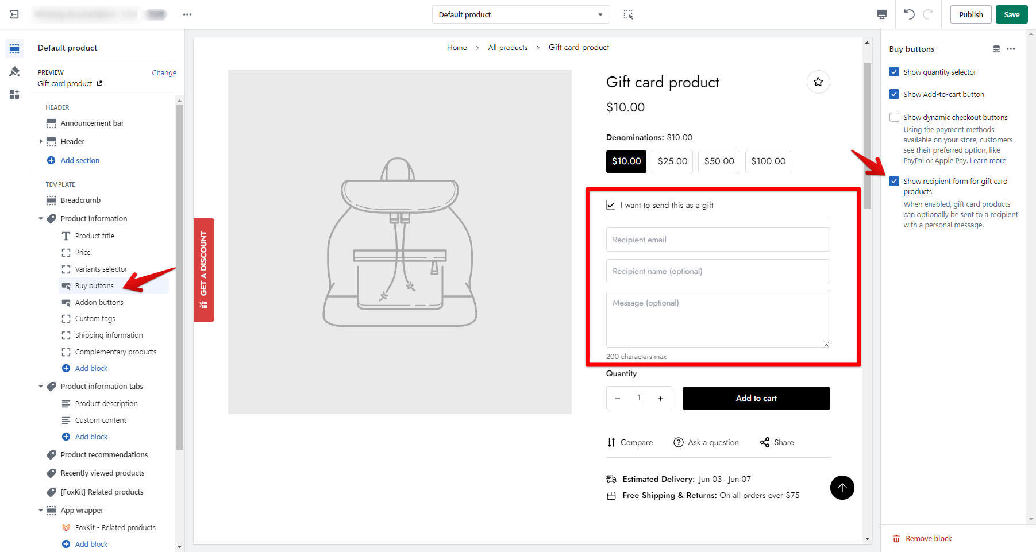This screenshot has height=552, width=1036.
Task: Disable Show quantity selector checkbox
Action: point(894,72)
